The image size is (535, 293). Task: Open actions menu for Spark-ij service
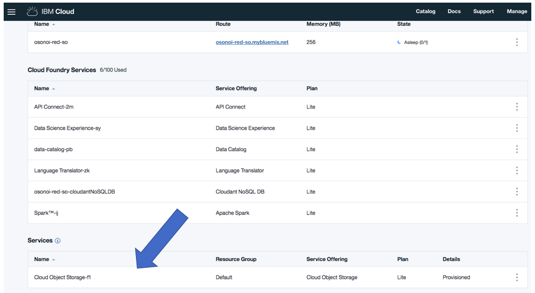tap(517, 213)
